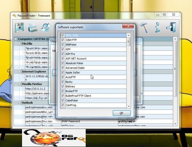Click the PasswdFinder key icon in title bar

pos(14,16)
